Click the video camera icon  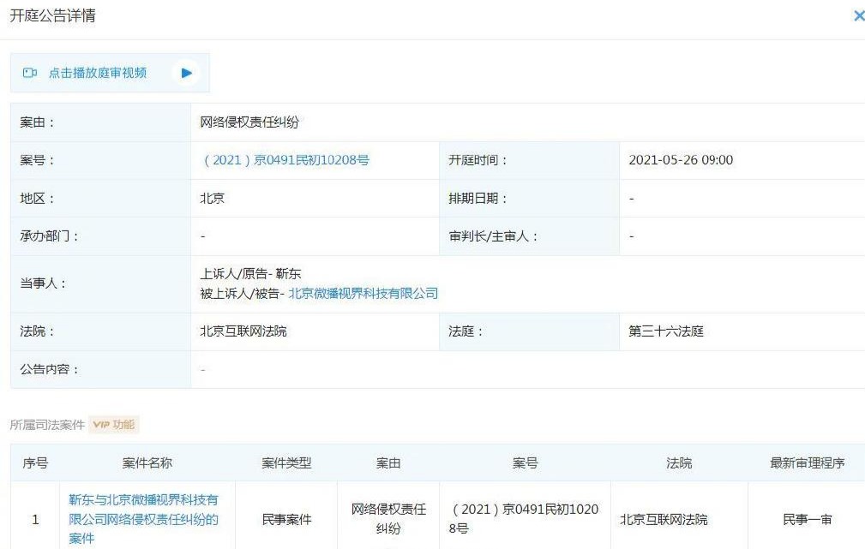point(30,73)
